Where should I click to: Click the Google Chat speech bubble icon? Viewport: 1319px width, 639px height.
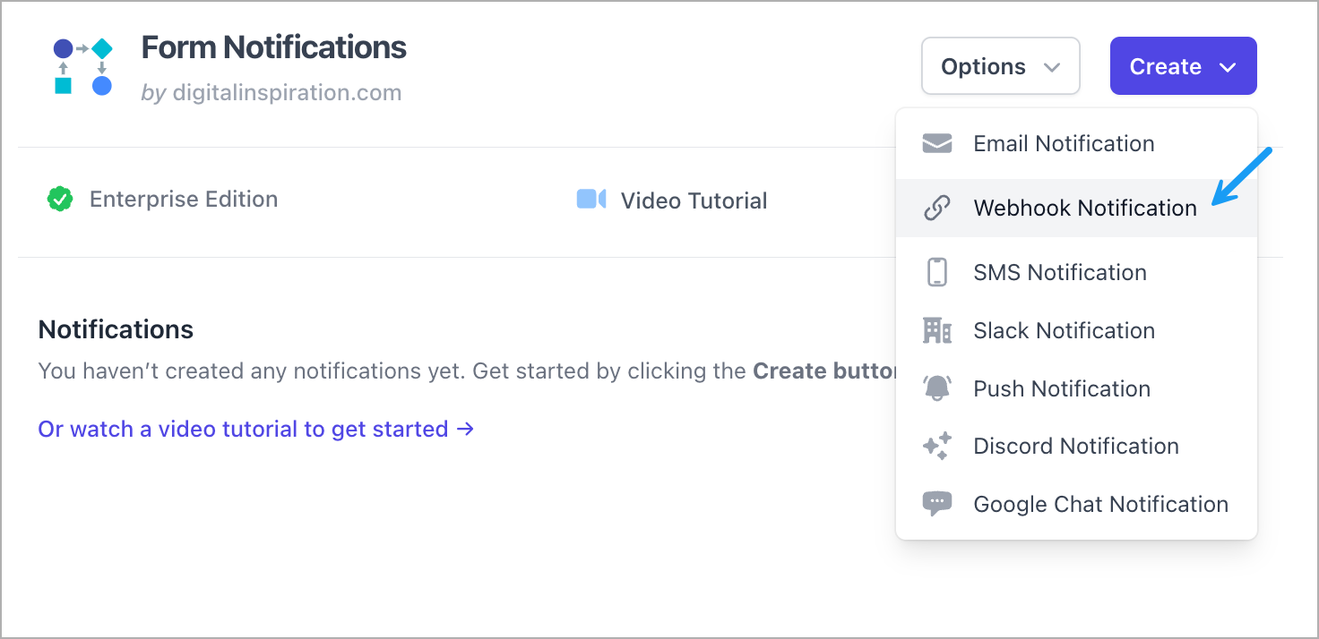pos(936,503)
